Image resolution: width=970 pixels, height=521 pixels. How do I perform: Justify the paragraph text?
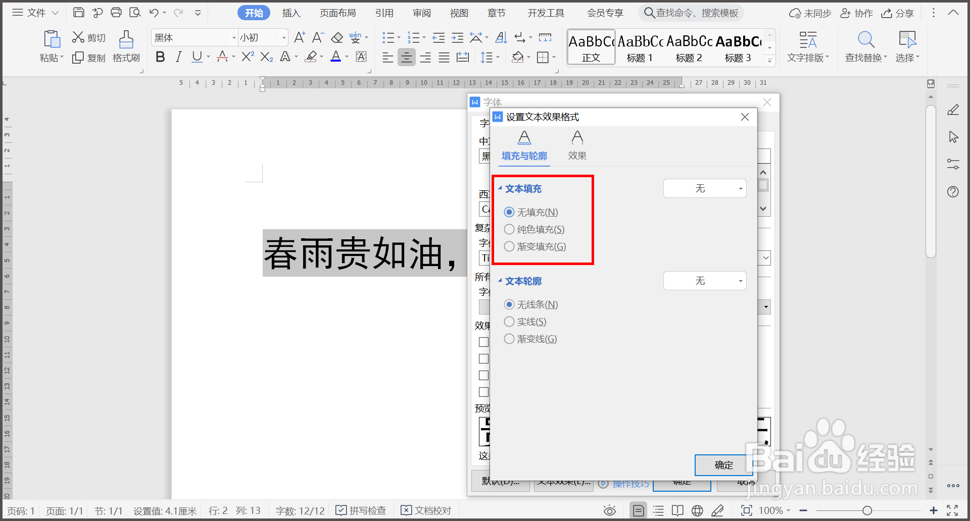[x=444, y=57]
